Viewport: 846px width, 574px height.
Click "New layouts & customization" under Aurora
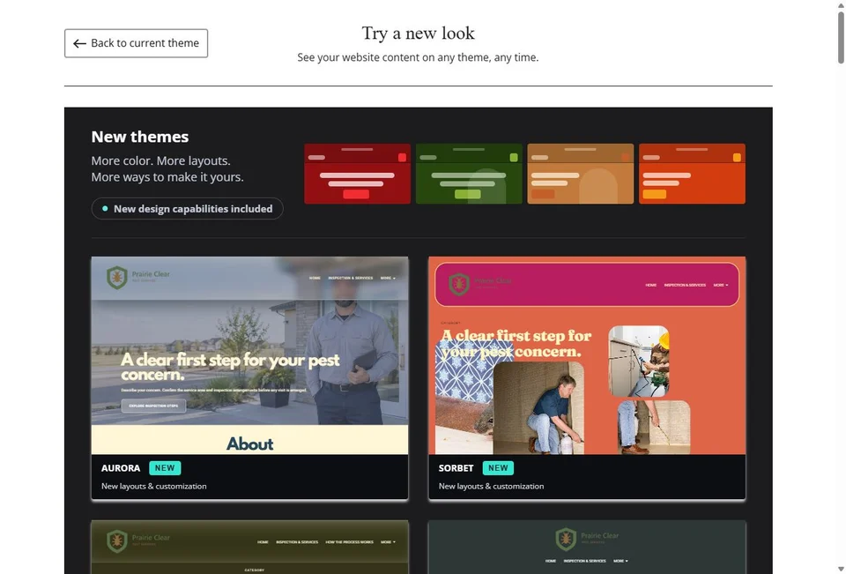[153, 486]
